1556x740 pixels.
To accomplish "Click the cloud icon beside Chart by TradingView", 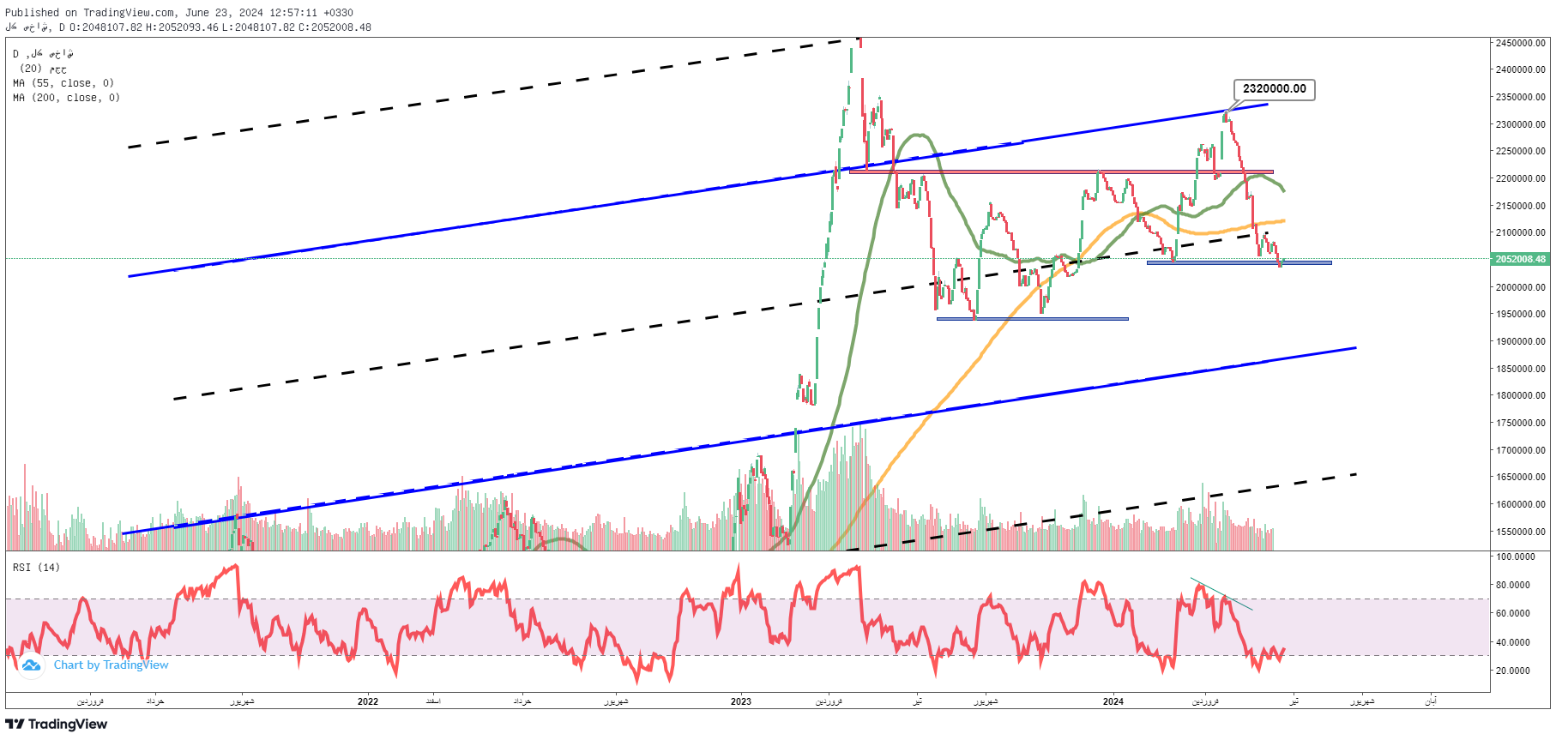I will point(31,665).
